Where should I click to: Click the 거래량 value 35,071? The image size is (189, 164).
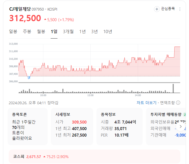(x=121, y=128)
